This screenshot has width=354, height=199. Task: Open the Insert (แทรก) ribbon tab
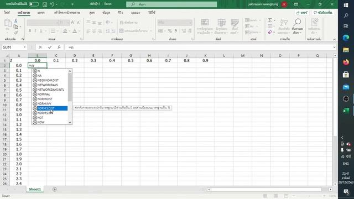click(x=41, y=13)
